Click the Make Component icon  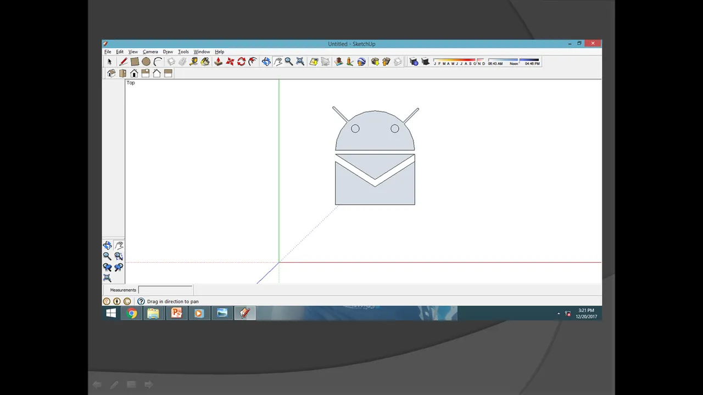(x=171, y=62)
